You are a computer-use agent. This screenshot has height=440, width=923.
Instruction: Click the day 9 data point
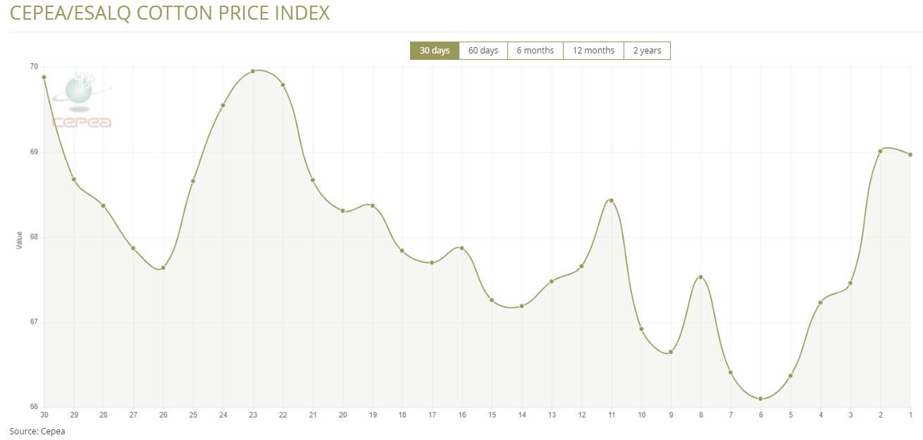coord(671,352)
